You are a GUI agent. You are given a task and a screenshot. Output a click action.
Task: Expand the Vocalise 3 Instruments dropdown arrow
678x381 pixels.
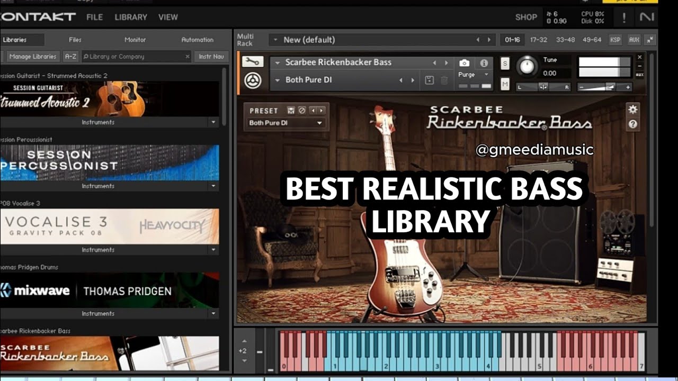[213, 250]
